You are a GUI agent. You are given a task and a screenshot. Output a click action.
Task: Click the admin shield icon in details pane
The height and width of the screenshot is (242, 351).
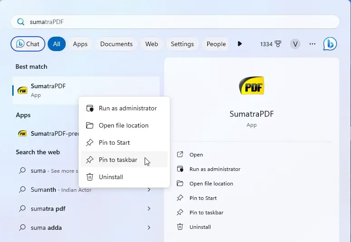(x=180, y=169)
